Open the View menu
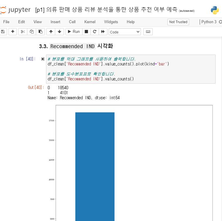This screenshot has width=222, height=221. (x=38, y=22)
